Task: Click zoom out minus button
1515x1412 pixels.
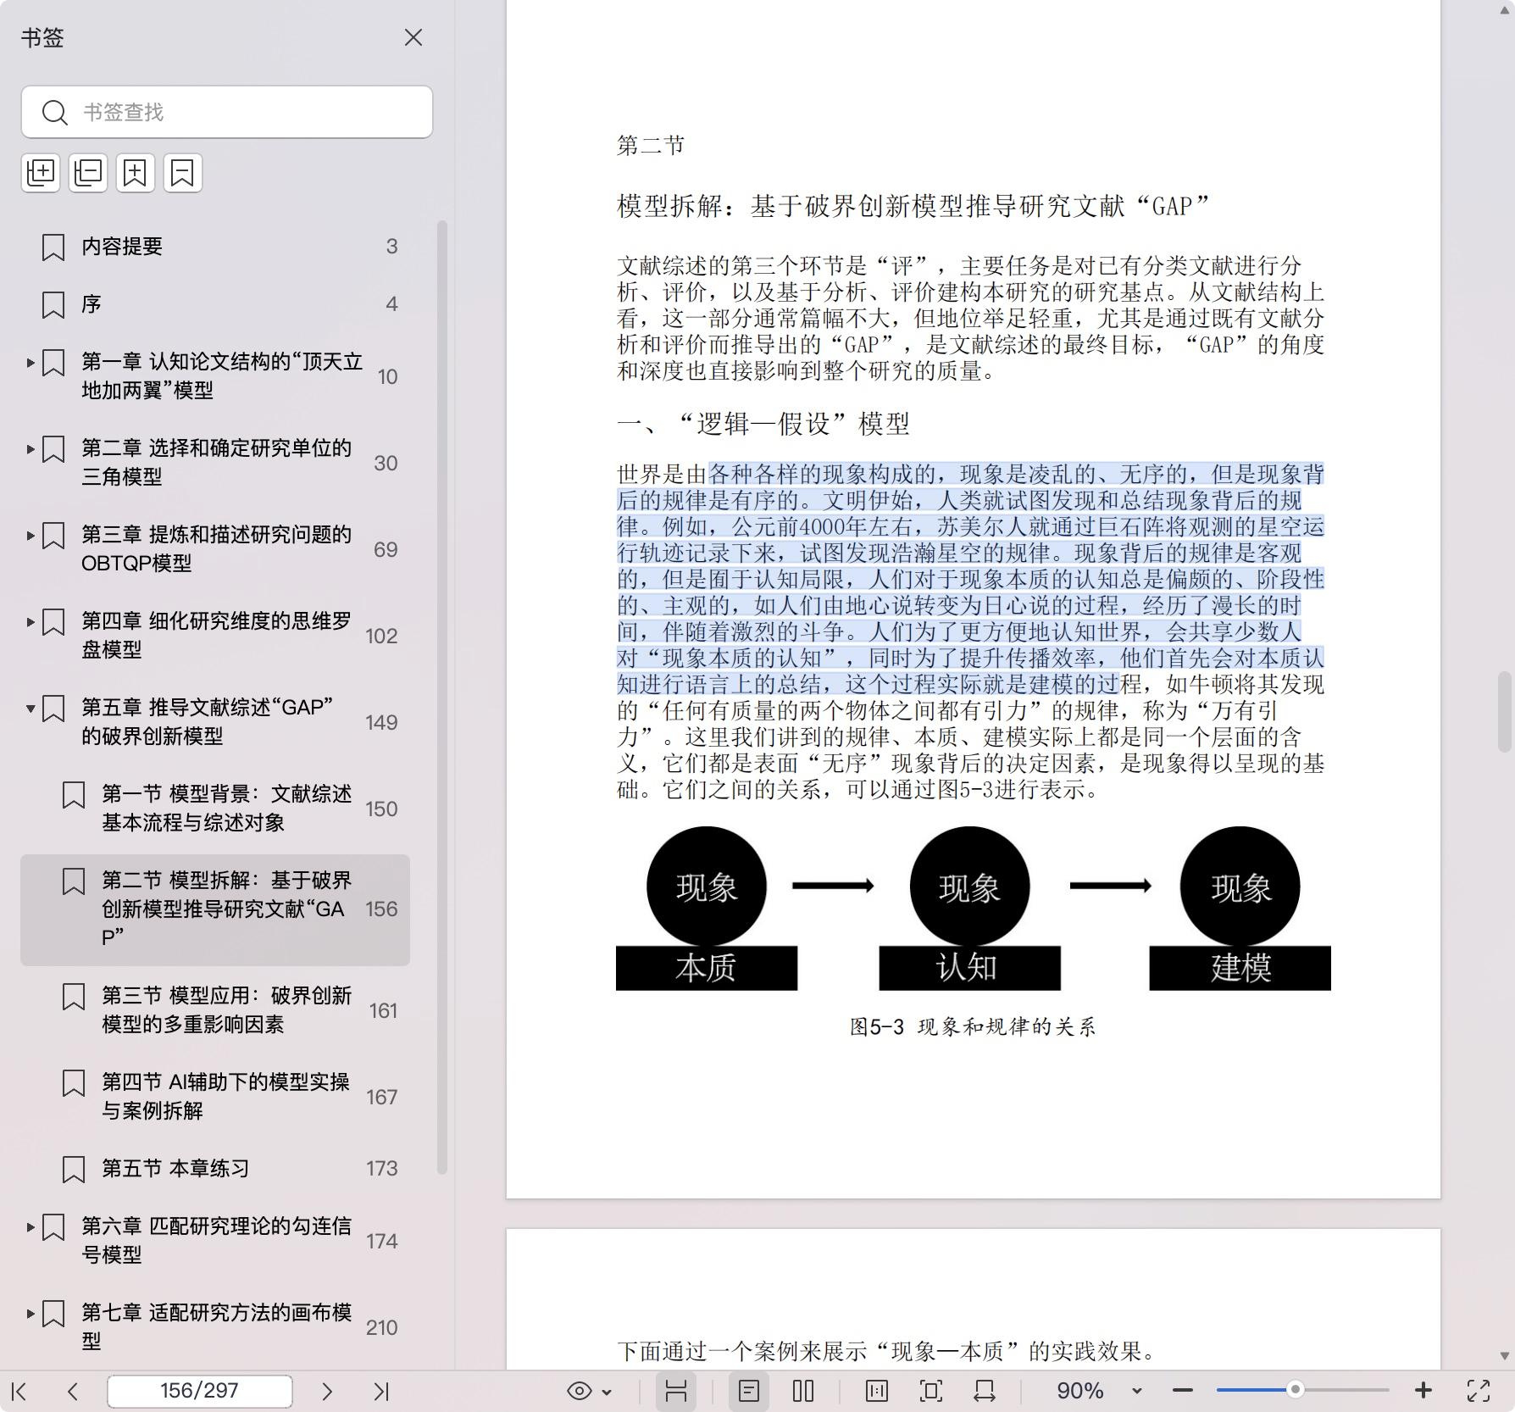Action: 1183,1391
